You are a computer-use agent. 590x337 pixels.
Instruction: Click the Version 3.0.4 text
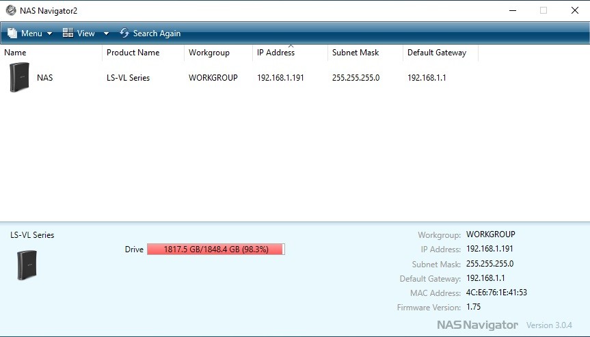(x=549, y=325)
